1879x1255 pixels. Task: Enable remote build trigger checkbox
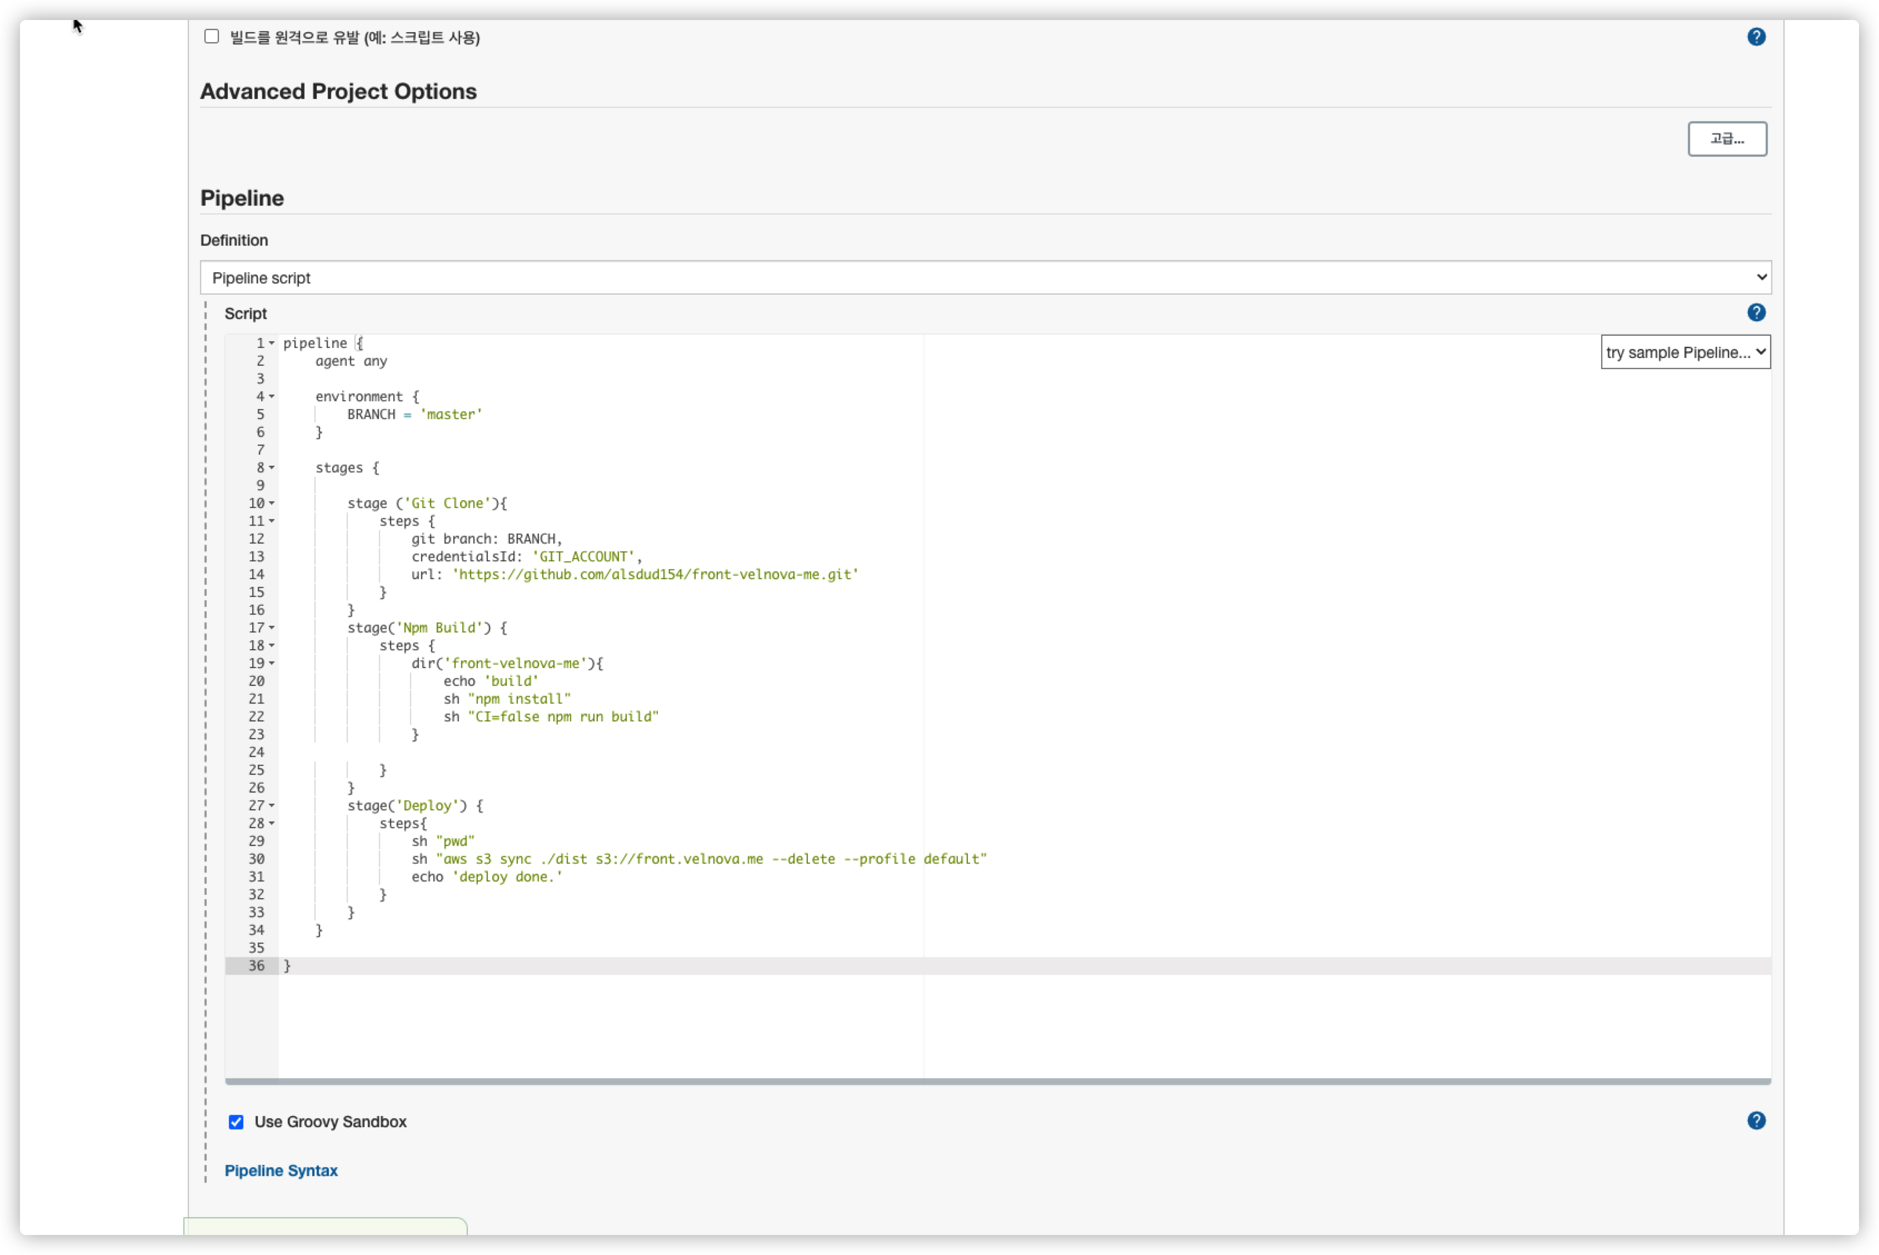[211, 37]
